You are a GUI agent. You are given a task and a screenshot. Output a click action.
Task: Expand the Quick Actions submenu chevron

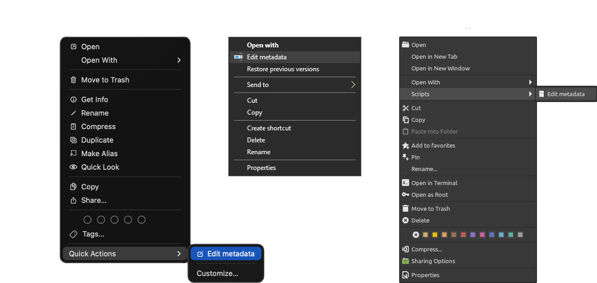(179, 254)
